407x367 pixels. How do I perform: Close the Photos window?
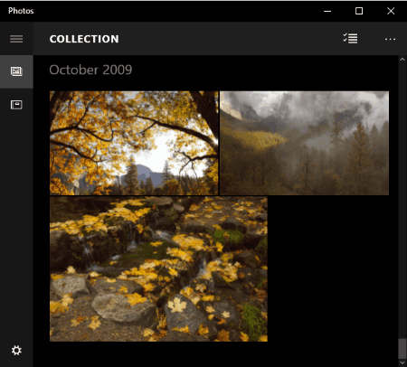pos(391,11)
